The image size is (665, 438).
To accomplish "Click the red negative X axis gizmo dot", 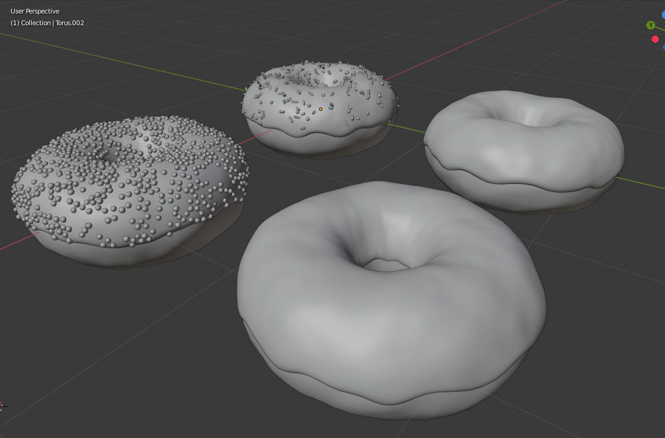I will 655,39.
